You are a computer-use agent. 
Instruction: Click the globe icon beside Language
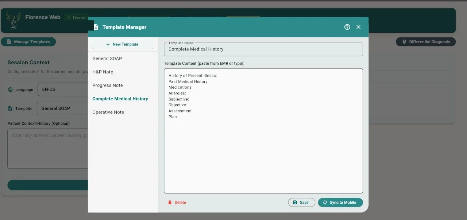10,89
